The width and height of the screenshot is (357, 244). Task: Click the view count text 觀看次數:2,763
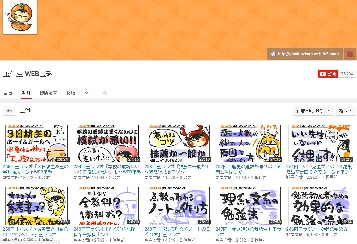coord(89,240)
